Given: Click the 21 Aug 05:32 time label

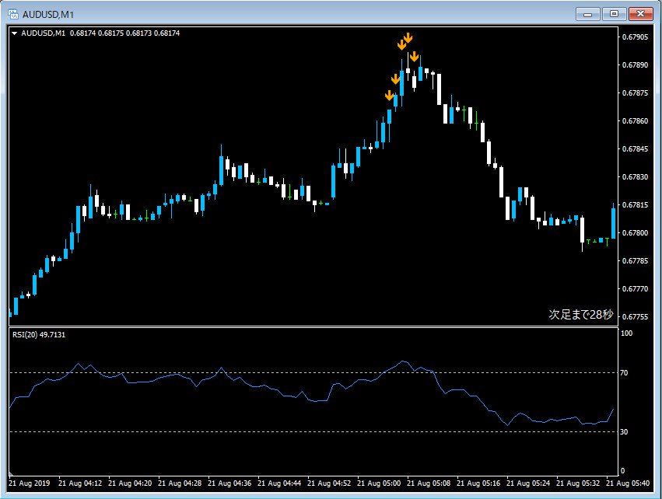Looking at the screenshot, I should pyautogui.click(x=579, y=483).
